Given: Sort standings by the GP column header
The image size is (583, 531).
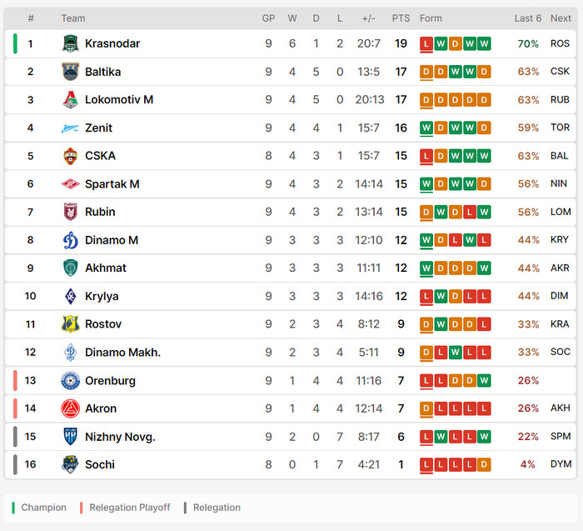Looking at the screenshot, I should coord(268,18).
